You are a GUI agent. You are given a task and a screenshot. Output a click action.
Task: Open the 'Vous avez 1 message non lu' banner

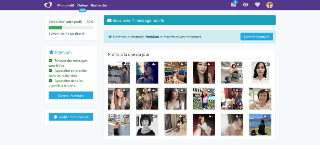click(190, 20)
